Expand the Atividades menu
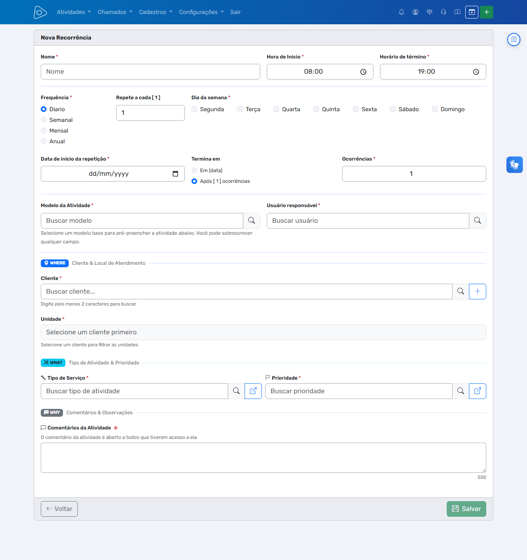This screenshot has width=527, height=560. [74, 12]
